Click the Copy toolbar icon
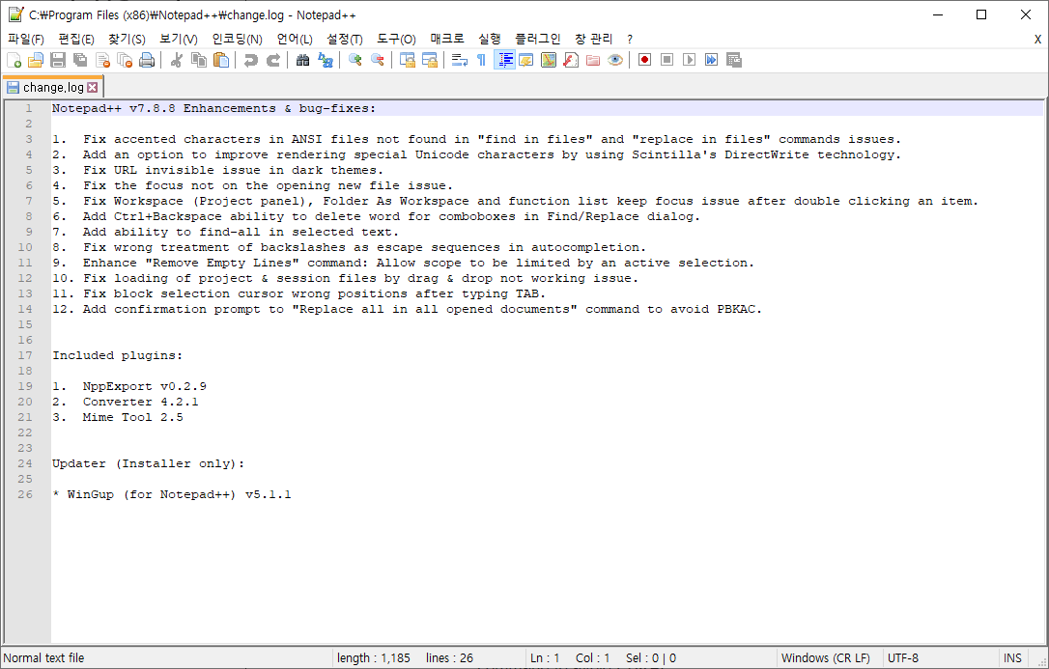Screen dimensions: 1049x669 pos(199,60)
